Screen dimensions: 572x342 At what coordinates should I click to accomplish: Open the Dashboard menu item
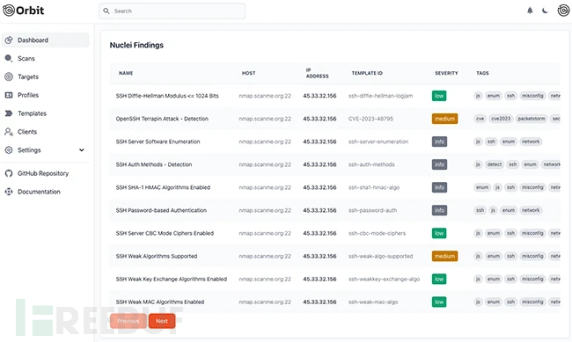pyautogui.click(x=45, y=40)
